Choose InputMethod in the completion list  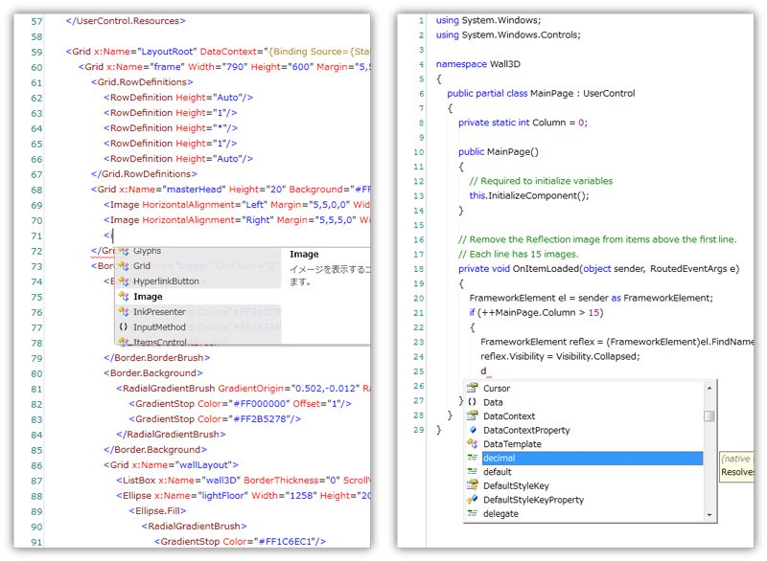(159, 327)
